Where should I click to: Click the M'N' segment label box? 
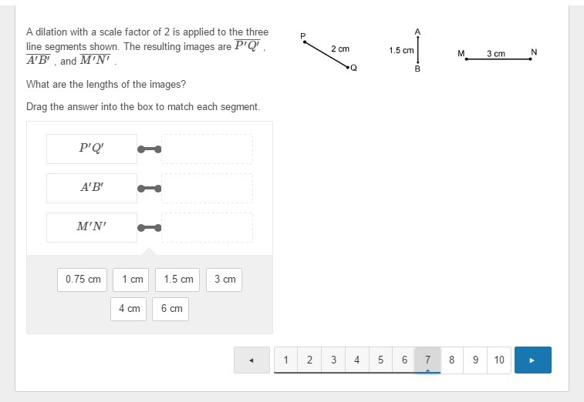(92, 227)
